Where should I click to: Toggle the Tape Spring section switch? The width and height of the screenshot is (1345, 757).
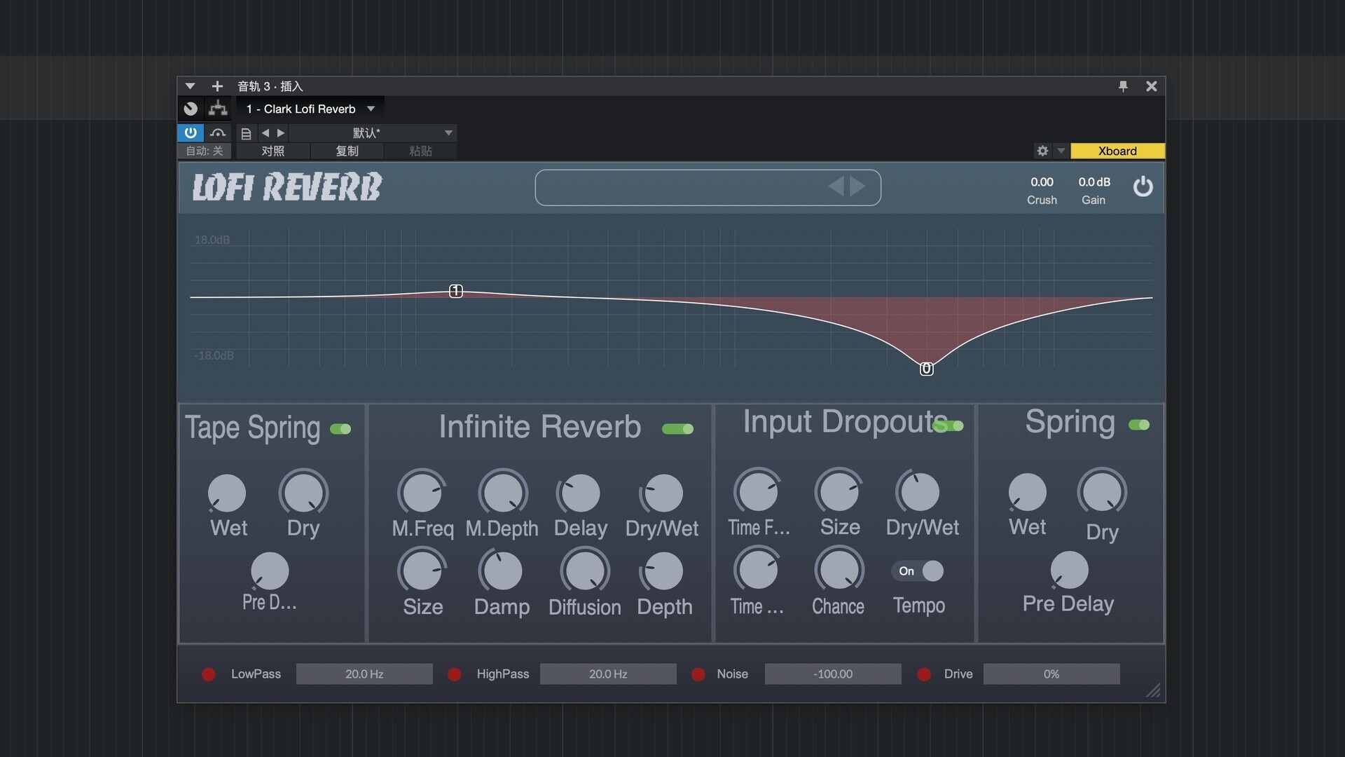click(340, 429)
